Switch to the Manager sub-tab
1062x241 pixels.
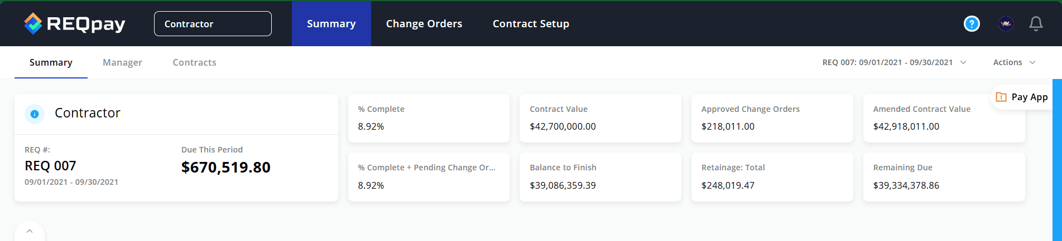[122, 62]
